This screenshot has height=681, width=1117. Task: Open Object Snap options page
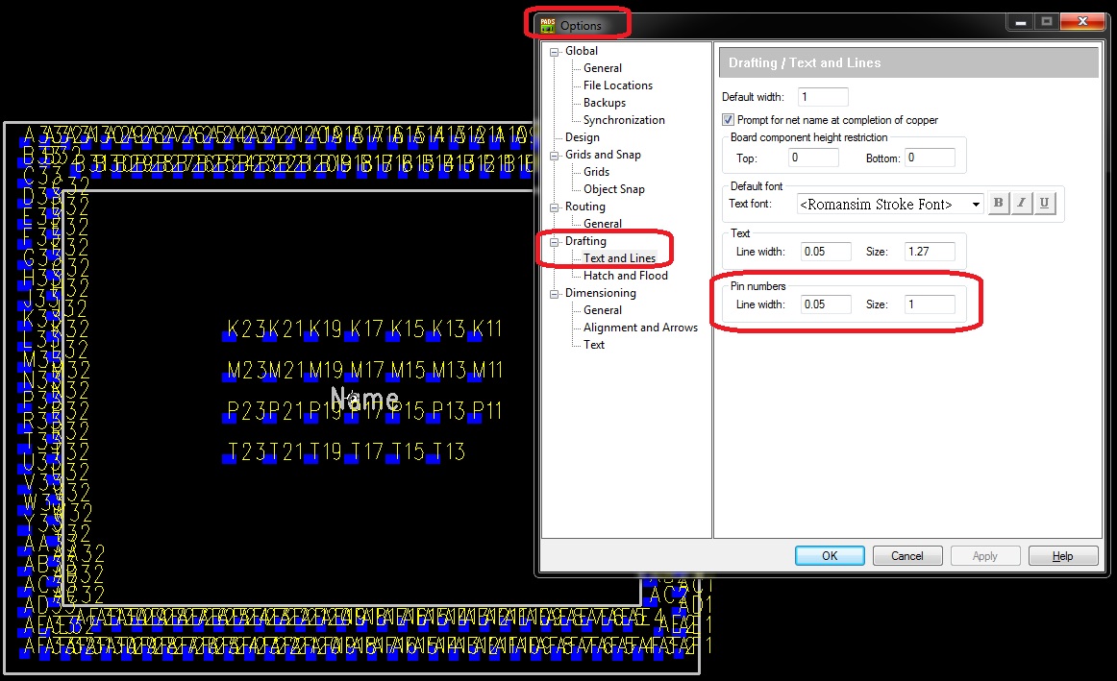[613, 189]
